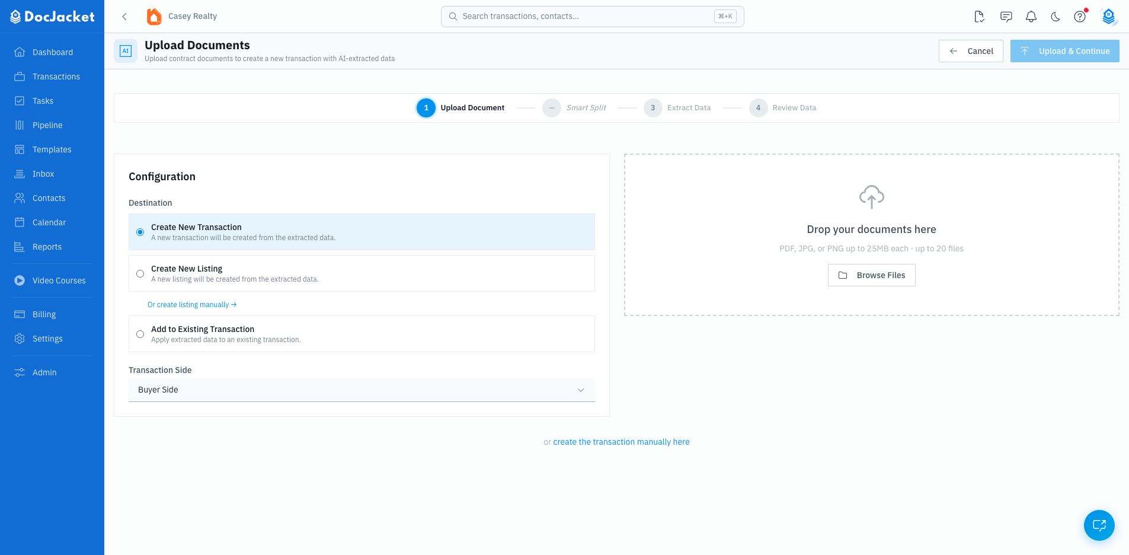1129x555 pixels.
Task: Open Pipeline in the sidebar
Action: click(52, 125)
